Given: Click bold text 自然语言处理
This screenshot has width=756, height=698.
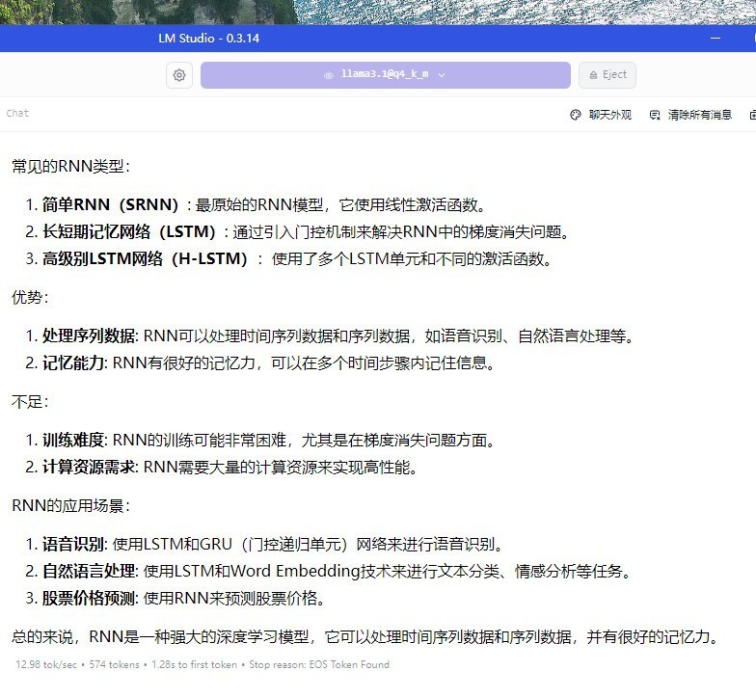Looking at the screenshot, I should [x=91, y=571].
